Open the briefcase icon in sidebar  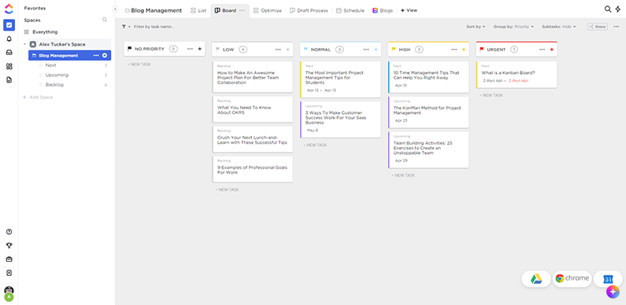9,259
